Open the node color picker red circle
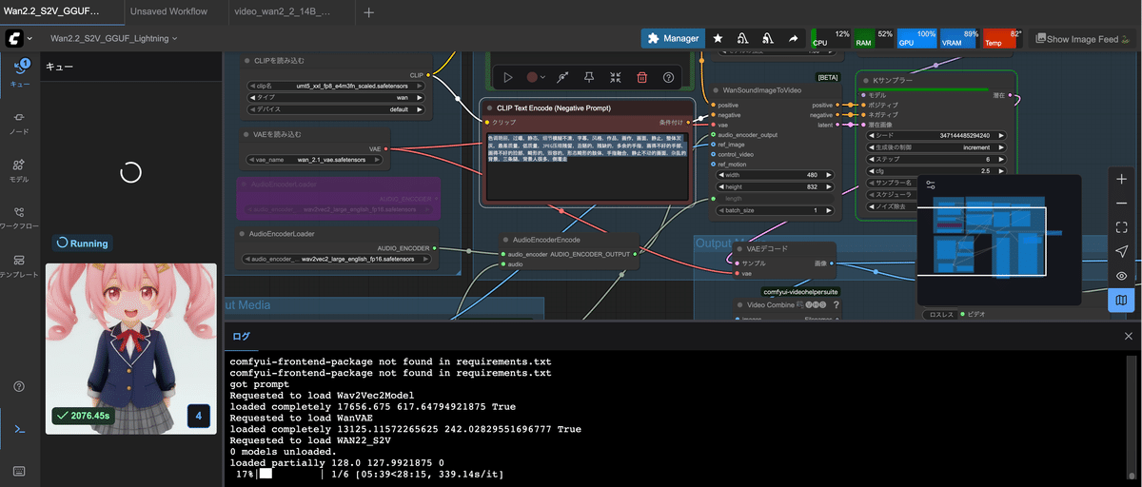 pyautogui.click(x=535, y=77)
